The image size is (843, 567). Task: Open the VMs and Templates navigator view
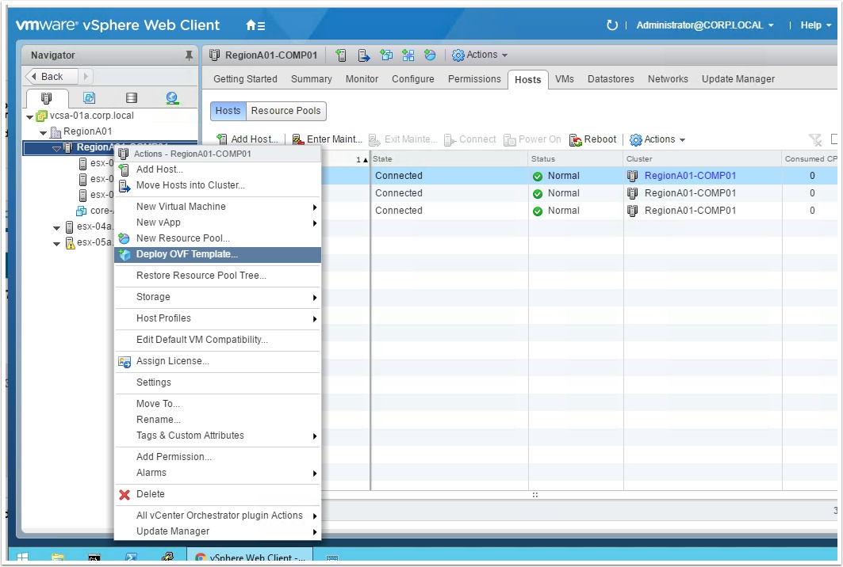pos(90,97)
